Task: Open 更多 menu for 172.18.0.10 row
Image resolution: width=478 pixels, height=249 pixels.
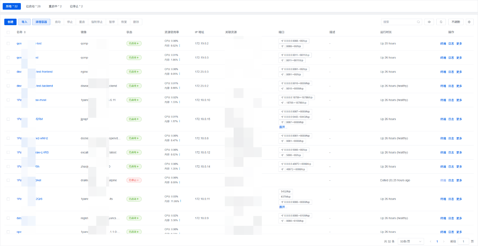Action: (459, 100)
